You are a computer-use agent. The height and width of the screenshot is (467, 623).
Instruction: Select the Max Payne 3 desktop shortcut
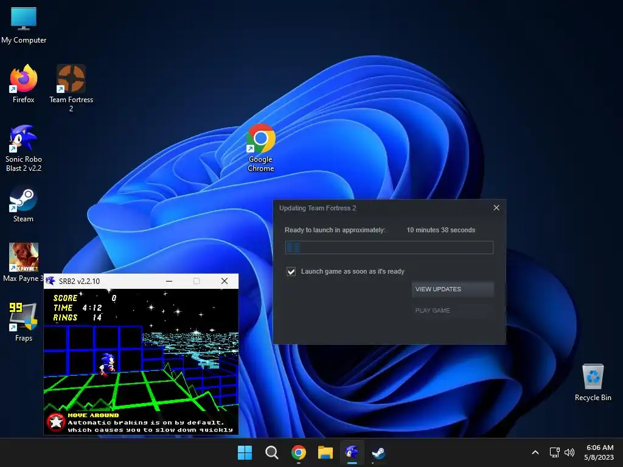pos(24,262)
